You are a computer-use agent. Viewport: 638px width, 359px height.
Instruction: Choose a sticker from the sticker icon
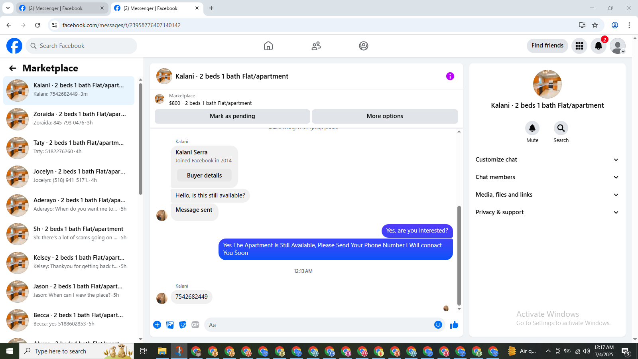(x=183, y=325)
